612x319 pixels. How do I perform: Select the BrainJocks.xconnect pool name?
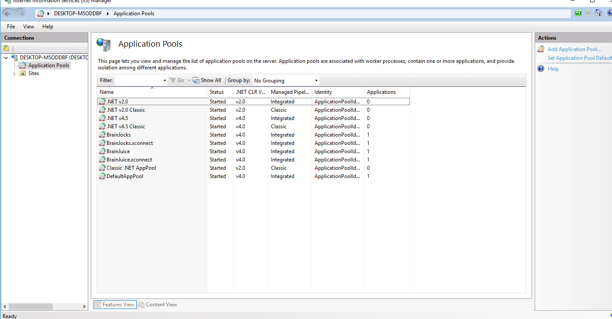pyautogui.click(x=130, y=143)
